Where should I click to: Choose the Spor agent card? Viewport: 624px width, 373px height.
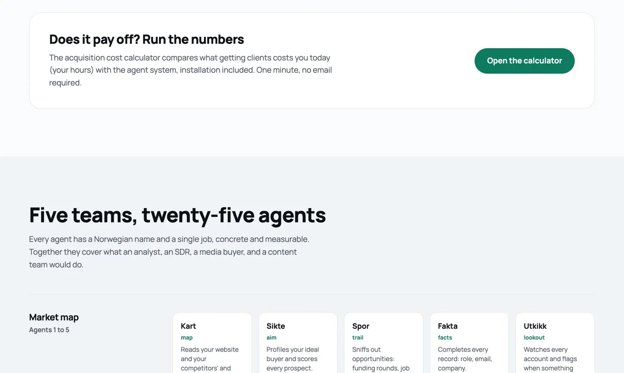384,343
